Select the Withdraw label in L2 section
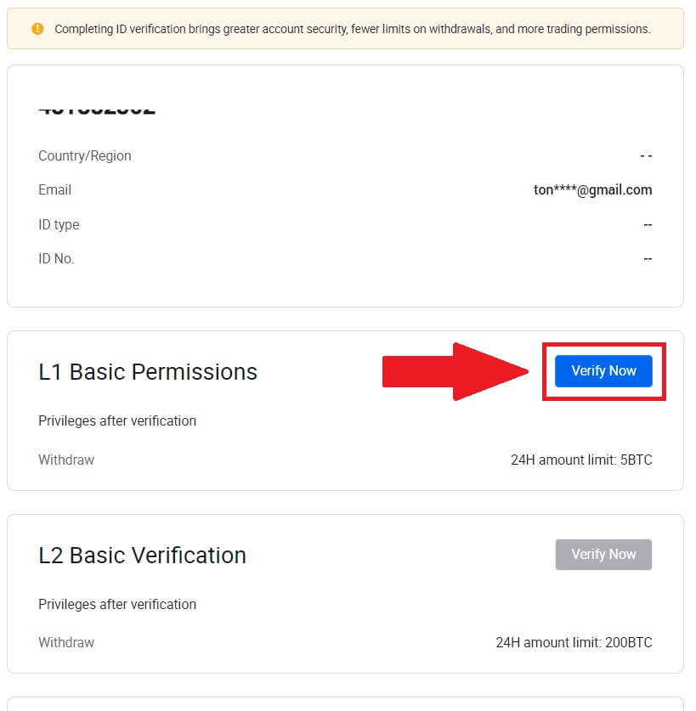 pos(65,642)
